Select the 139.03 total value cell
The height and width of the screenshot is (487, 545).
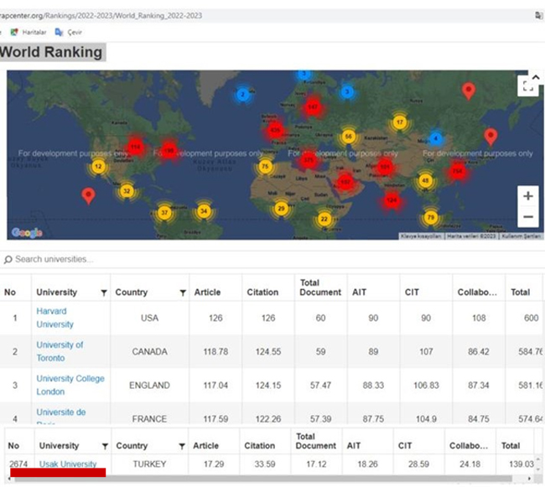tap(521, 464)
